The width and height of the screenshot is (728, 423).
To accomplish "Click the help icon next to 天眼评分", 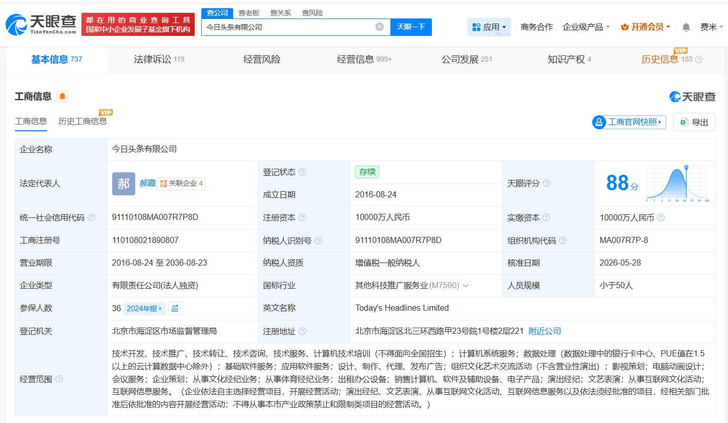I will (x=547, y=183).
